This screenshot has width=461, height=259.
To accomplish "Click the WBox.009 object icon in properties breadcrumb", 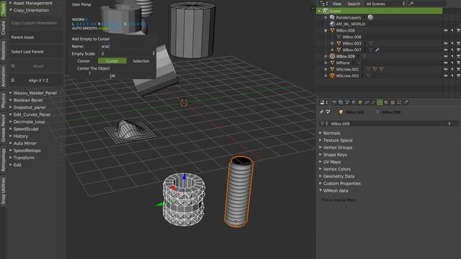I will pyautogui.click(x=341, y=112).
